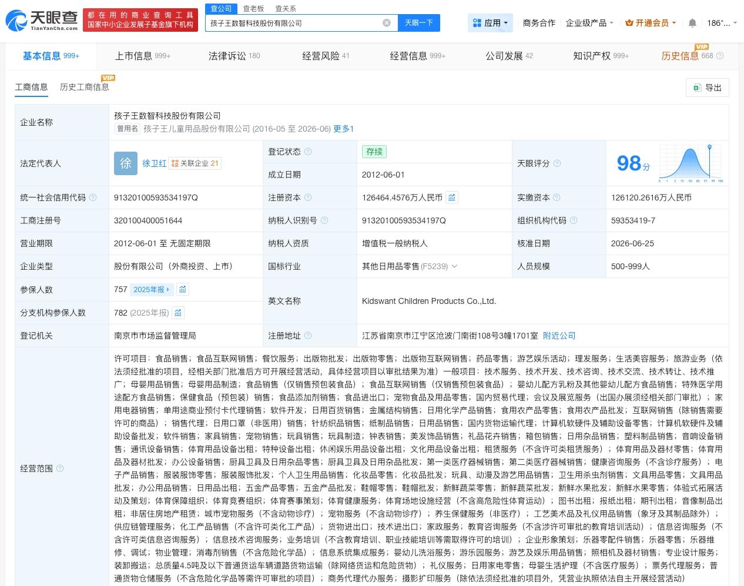Open help icon beside 登记状态
The width and height of the screenshot is (744, 586).
pyautogui.click(x=308, y=152)
